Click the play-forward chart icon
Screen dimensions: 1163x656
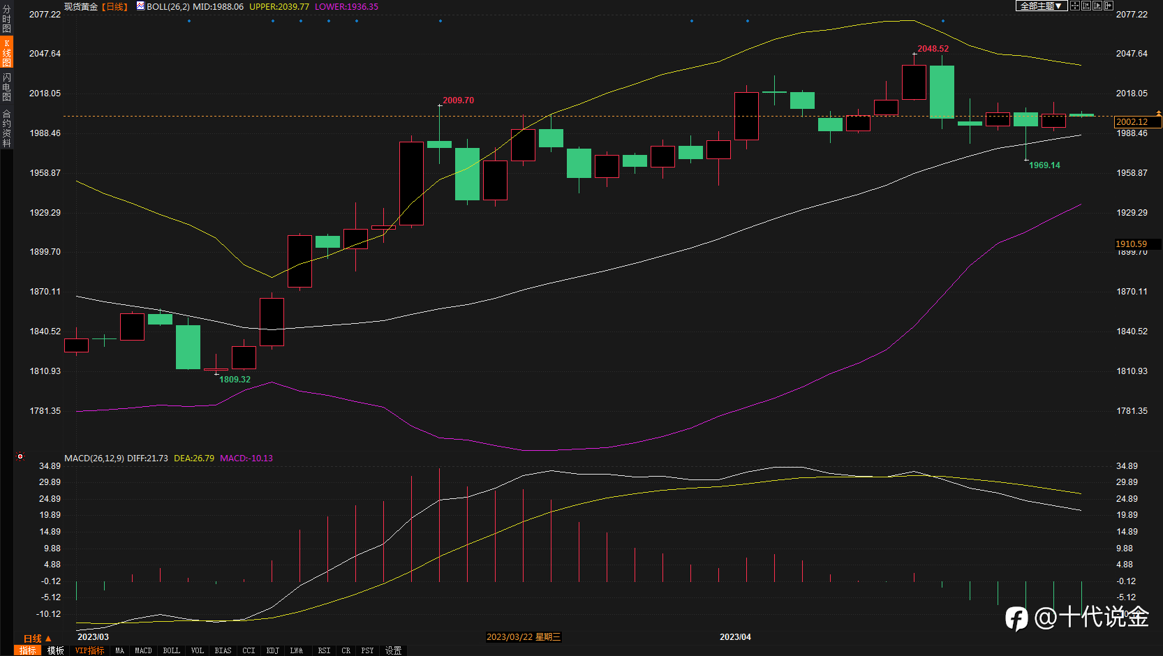pyautogui.click(x=1097, y=6)
